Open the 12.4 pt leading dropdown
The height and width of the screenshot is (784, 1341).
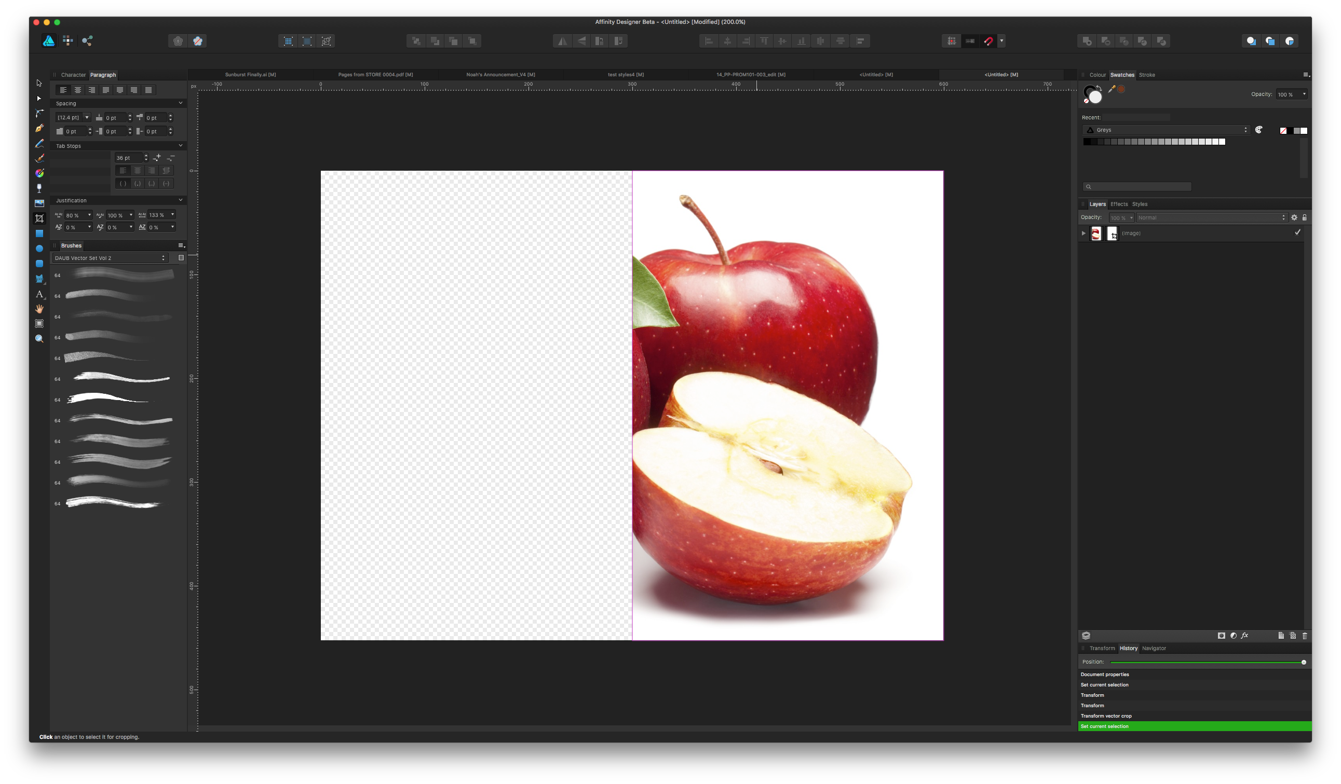(87, 118)
